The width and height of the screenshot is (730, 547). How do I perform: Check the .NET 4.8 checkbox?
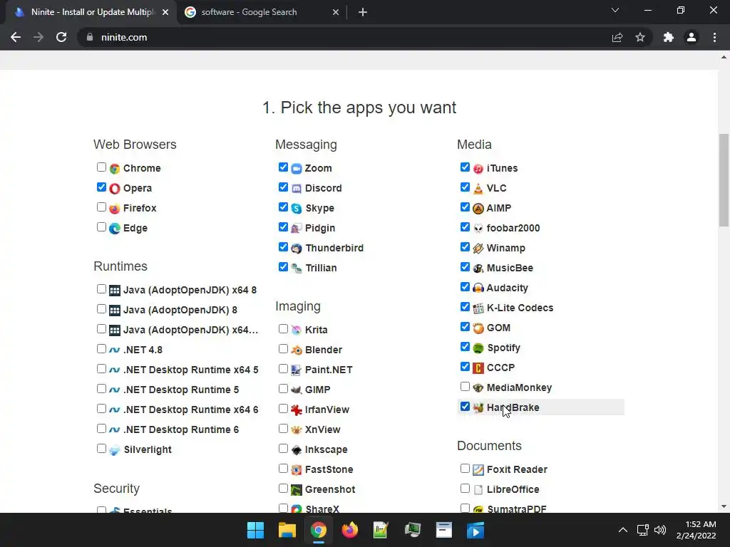(x=101, y=349)
